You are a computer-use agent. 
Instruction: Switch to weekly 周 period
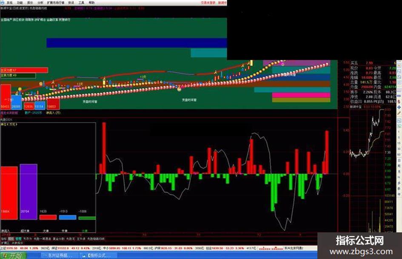coord(399,166)
